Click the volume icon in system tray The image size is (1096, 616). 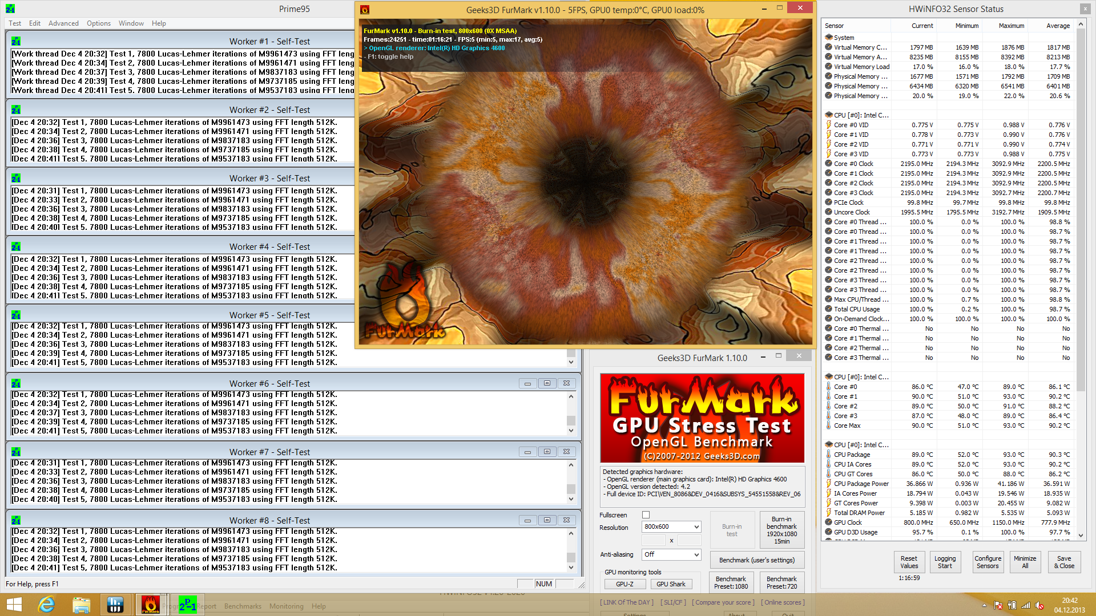tap(1039, 606)
